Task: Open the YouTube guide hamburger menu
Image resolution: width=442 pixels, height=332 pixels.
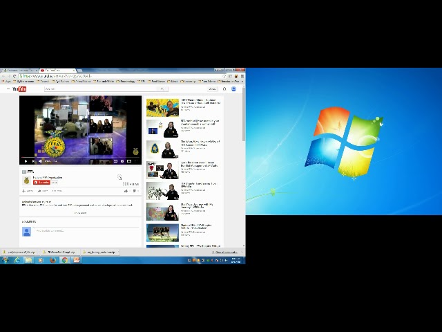Action: click(x=8, y=89)
